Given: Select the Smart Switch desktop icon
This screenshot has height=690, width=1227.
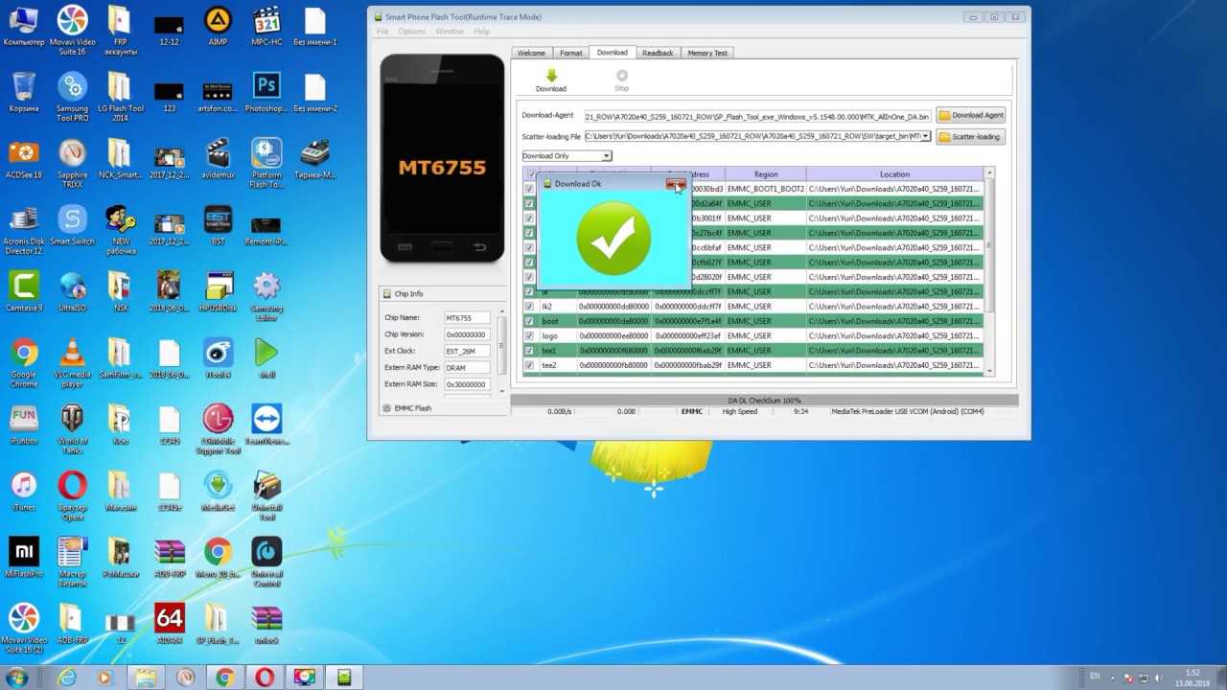Looking at the screenshot, I should point(72,225).
